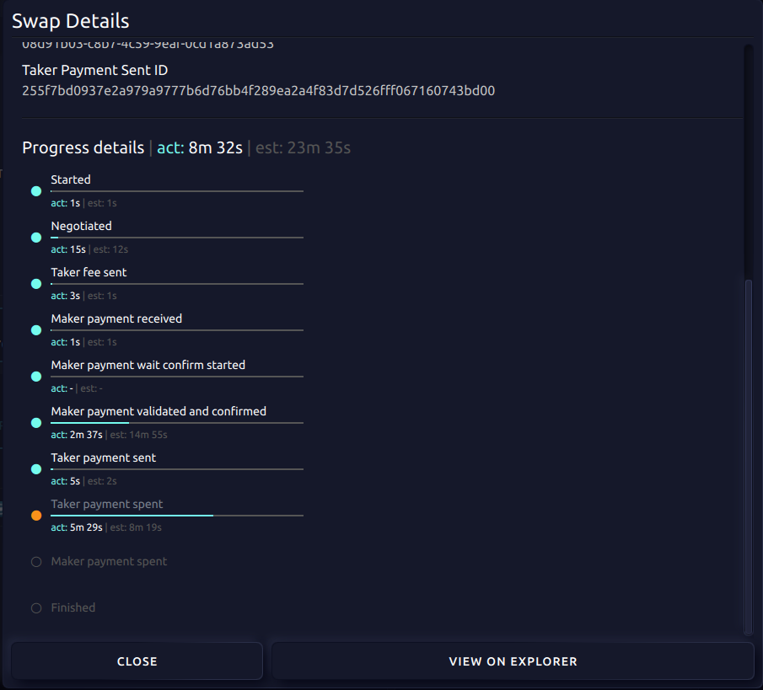Screen dimensions: 763x690
Task: Click the Taker Payment Sent ID label
Action: click(95, 71)
